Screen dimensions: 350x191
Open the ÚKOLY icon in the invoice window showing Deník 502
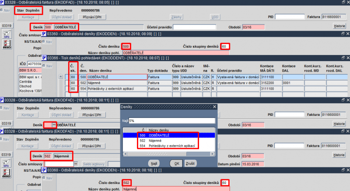point(6,173)
